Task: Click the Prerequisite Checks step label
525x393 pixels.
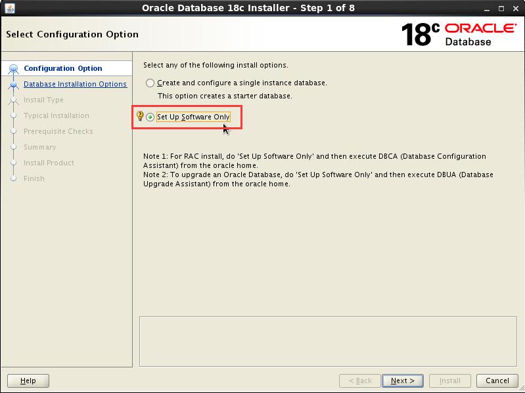Action: pos(58,131)
